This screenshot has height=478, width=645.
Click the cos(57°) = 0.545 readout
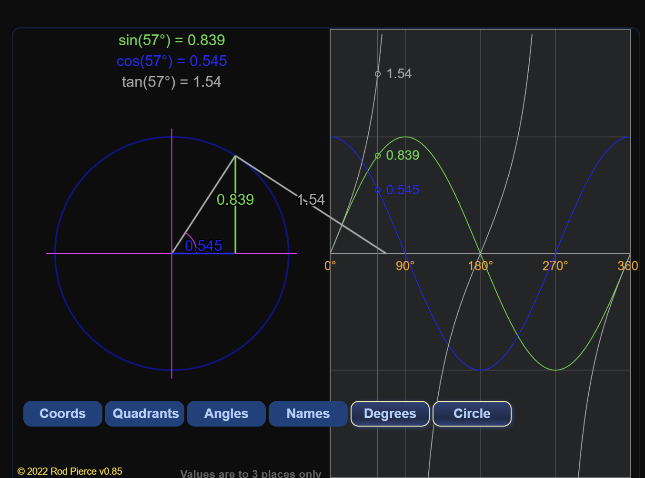click(171, 61)
